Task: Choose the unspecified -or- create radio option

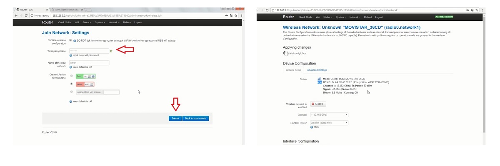Action: (72, 92)
